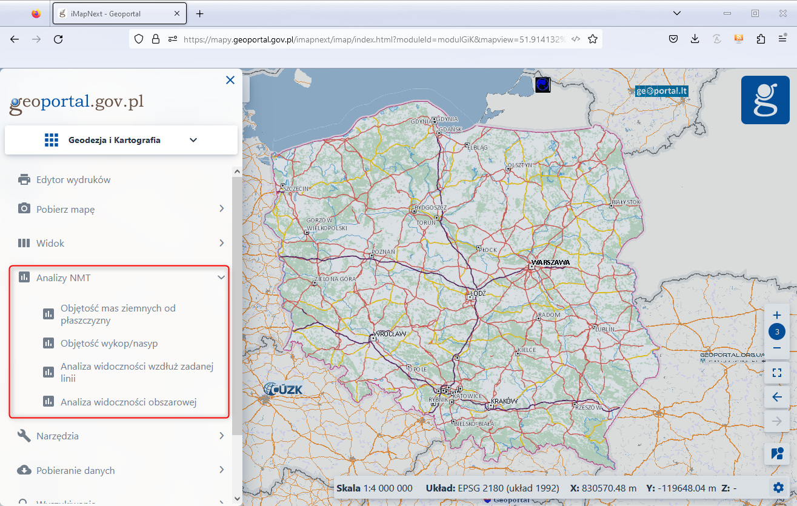This screenshot has width=797, height=506.
Task: Click the blue geoportal logo button
Action: point(765,100)
